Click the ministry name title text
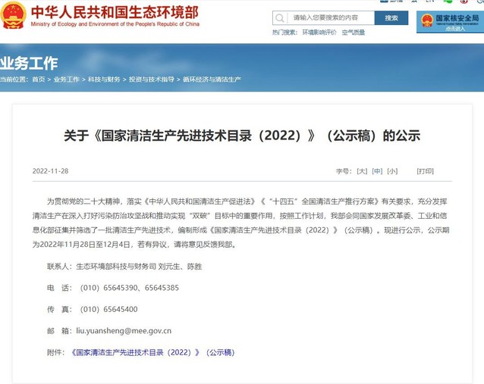Viewport: 484px width, 384px height. (115, 13)
